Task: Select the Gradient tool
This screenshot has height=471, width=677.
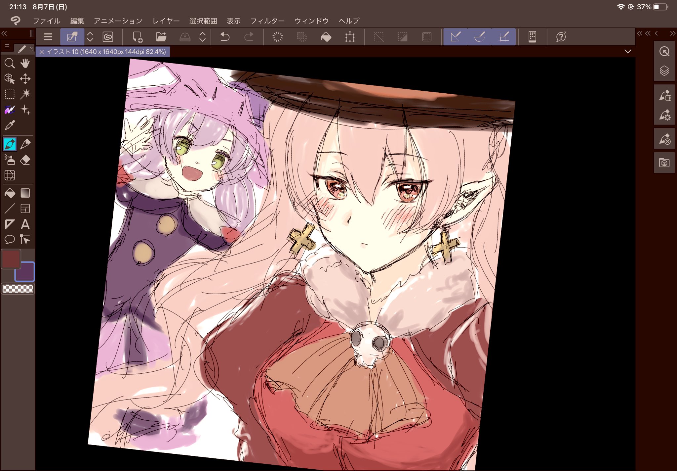Action: tap(25, 193)
